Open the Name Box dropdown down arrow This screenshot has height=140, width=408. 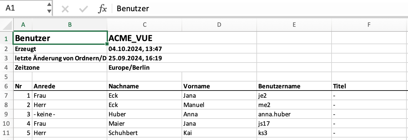click(49, 11)
